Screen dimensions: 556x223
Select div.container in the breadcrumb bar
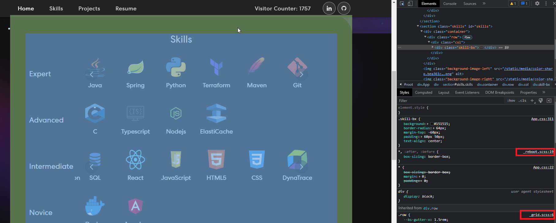point(487,85)
